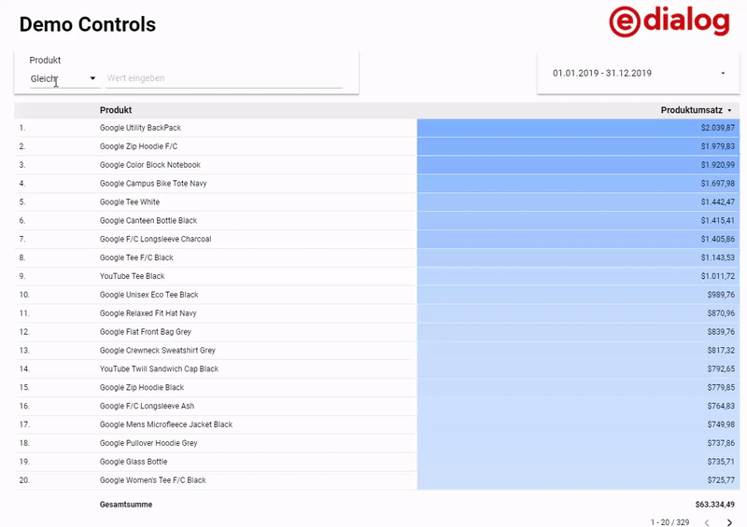Select Google Zip Hoodie Black
Screen dimensions: 747x527
pyautogui.click(x=142, y=387)
